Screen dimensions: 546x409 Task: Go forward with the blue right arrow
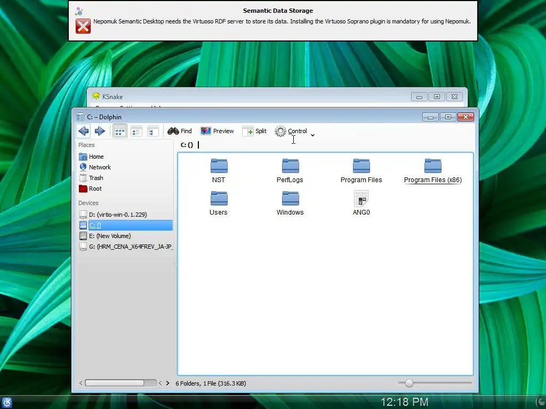point(100,131)
